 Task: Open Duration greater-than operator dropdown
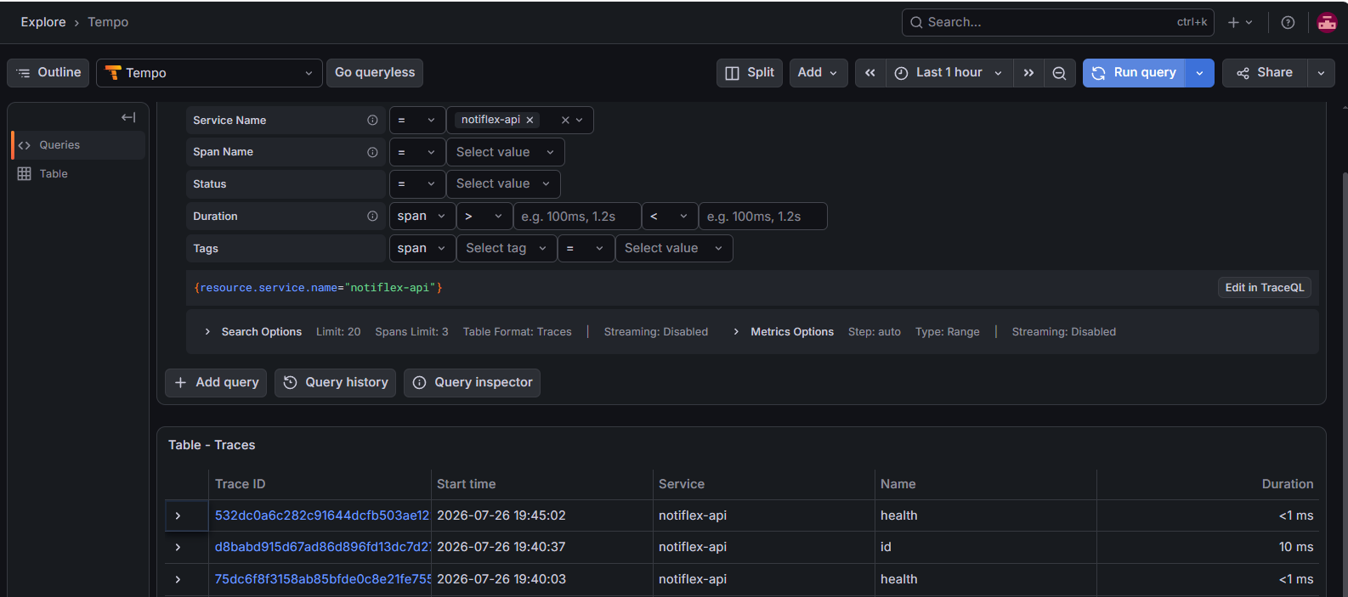coord(484,217)
